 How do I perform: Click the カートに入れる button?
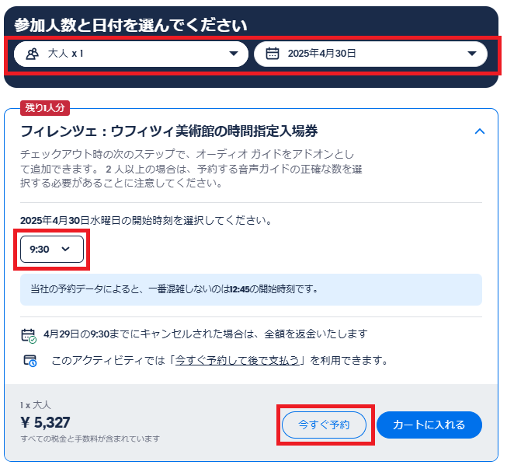point(429,425)
